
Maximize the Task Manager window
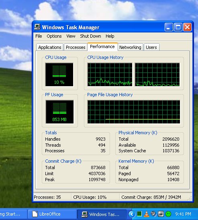click(x=178, y=27)
